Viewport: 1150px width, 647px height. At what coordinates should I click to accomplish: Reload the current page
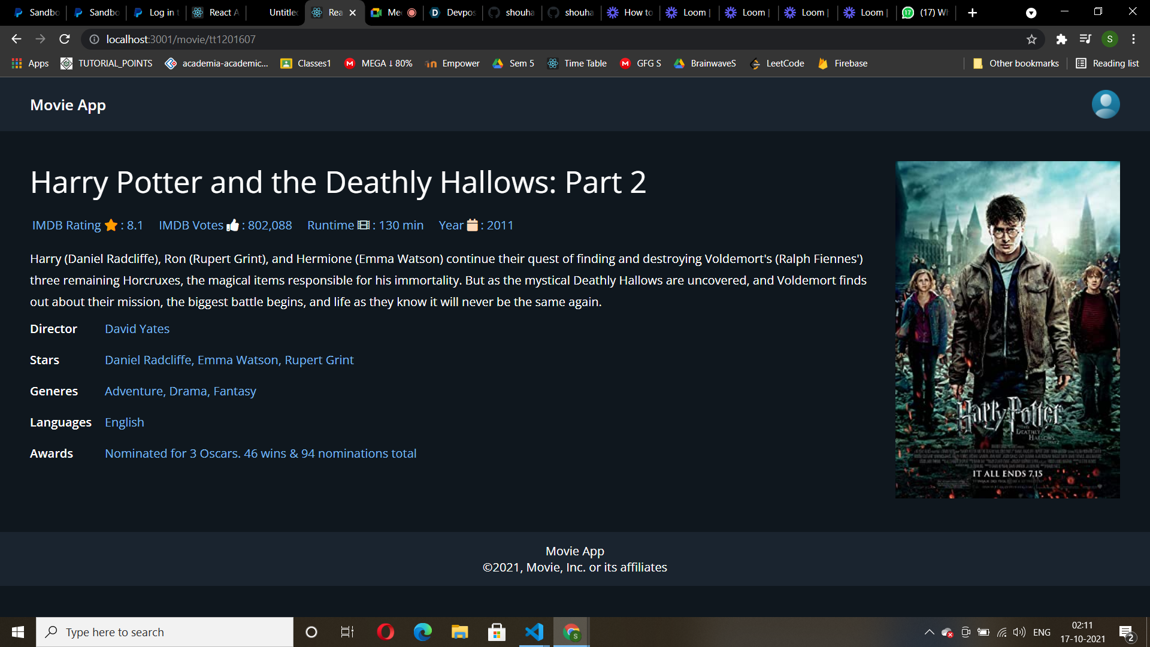65,40
